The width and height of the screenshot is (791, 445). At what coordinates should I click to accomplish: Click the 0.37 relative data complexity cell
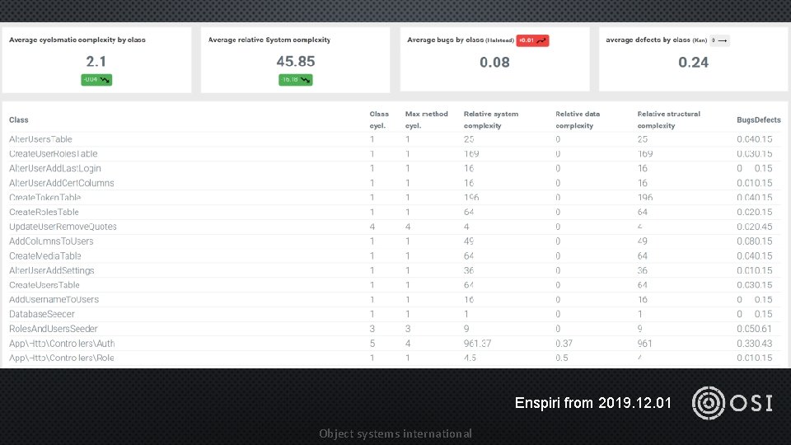(564, 344)
